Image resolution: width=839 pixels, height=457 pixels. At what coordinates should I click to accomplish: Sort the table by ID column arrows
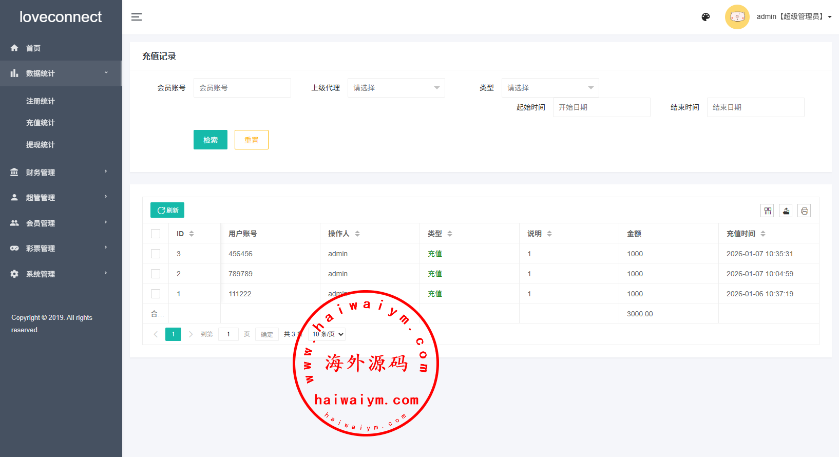[x=192, y=234]
